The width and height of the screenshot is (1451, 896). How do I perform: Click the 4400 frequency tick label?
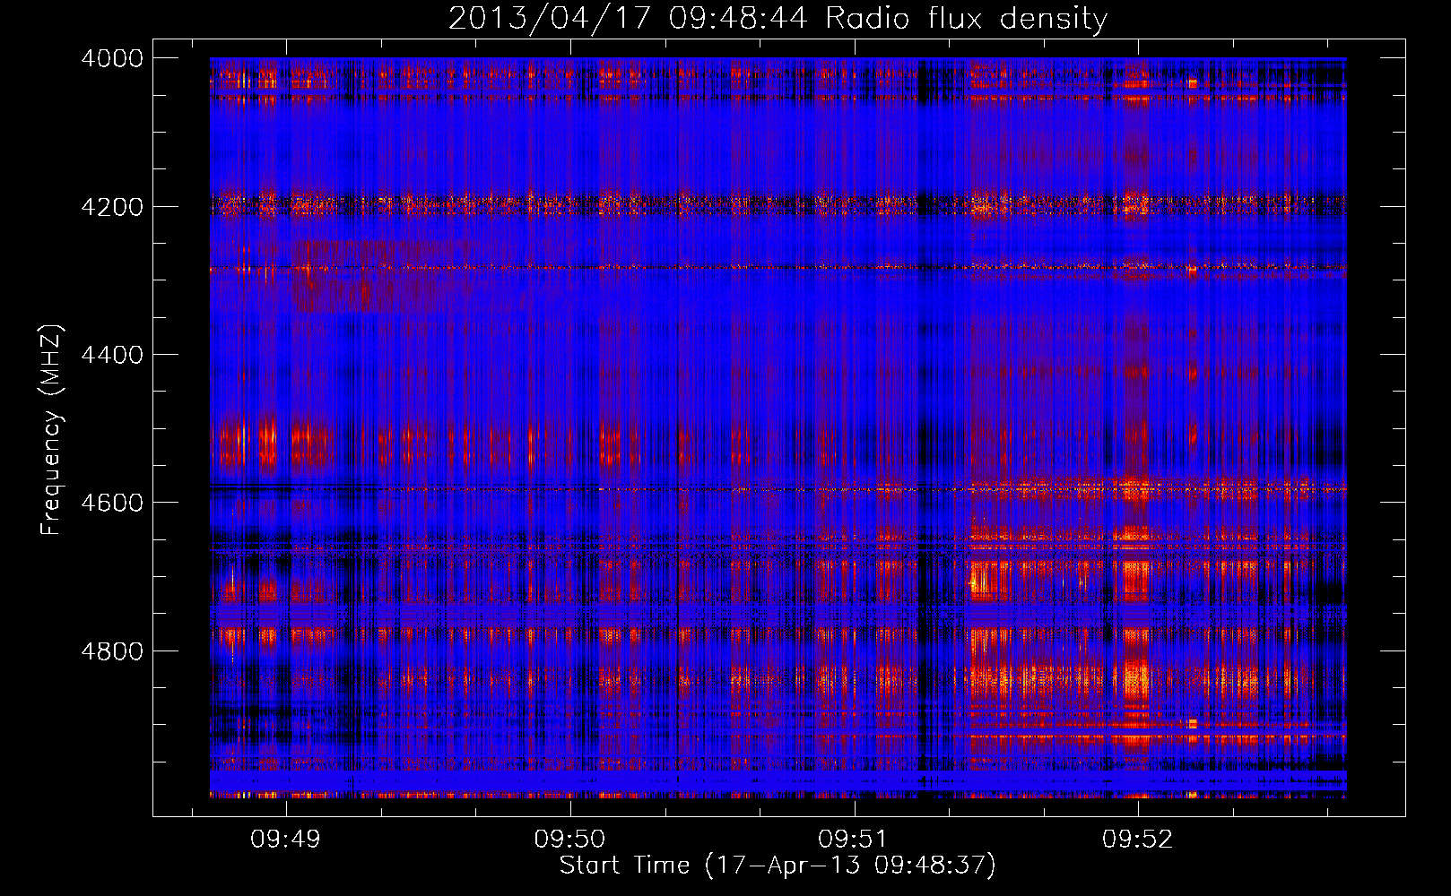[x=112, y=355]
